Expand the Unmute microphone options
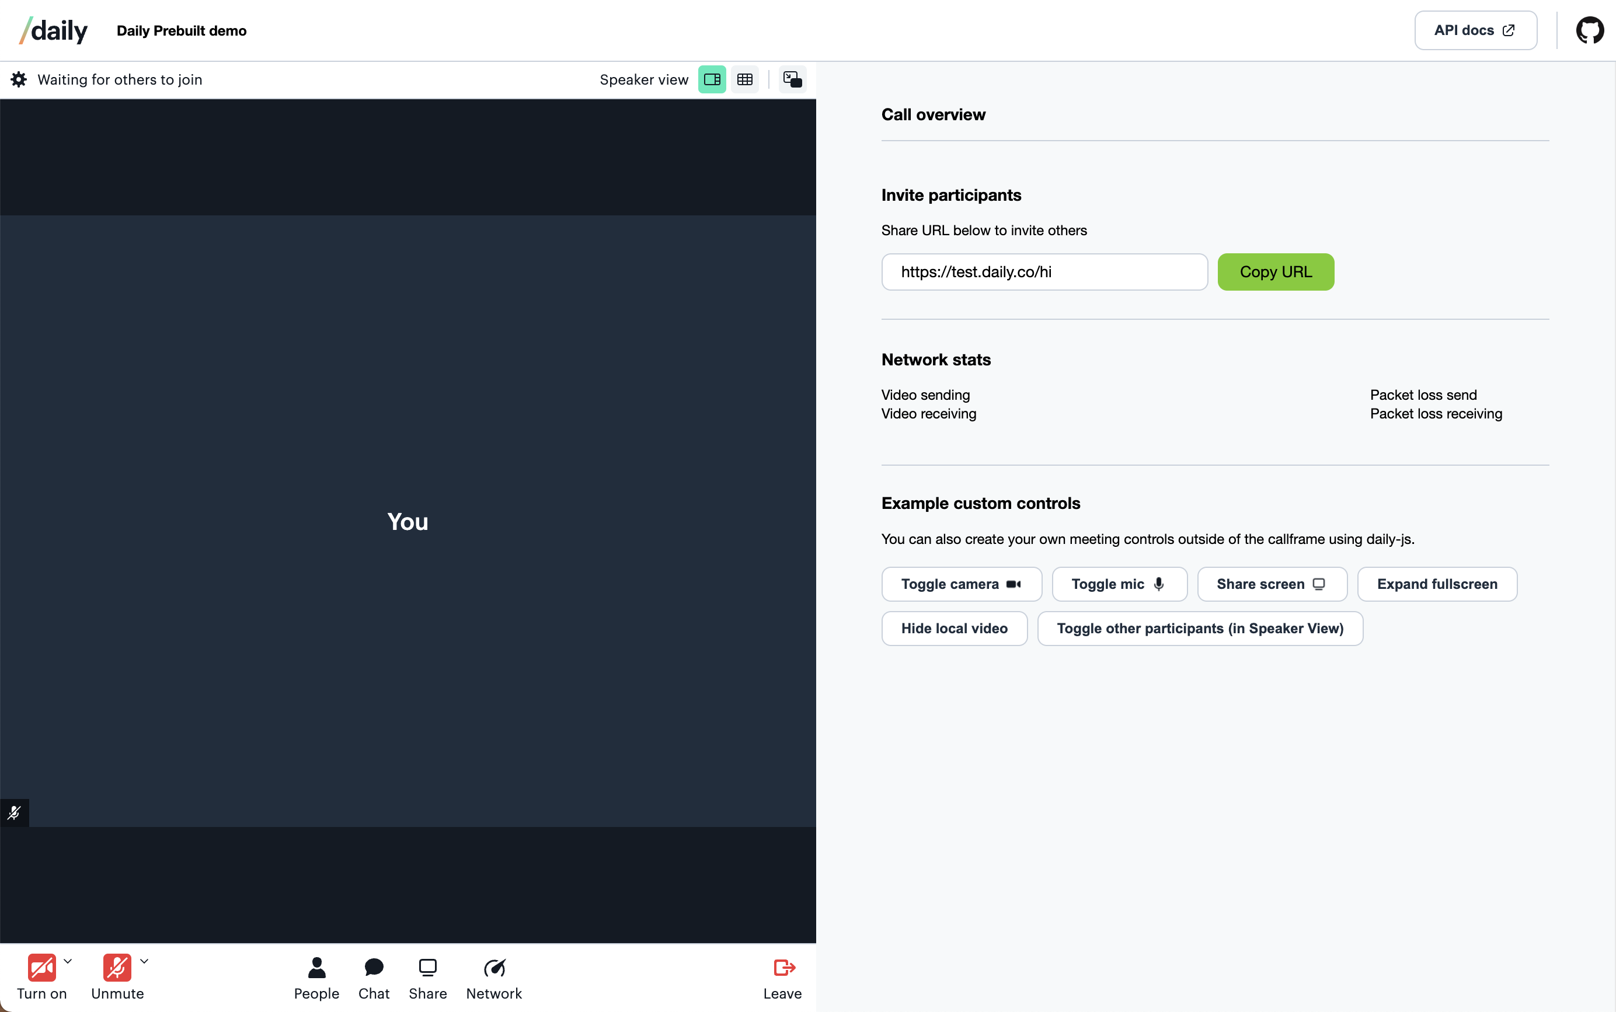This screenshot has height=1012, width=1616. coord(144,961)
